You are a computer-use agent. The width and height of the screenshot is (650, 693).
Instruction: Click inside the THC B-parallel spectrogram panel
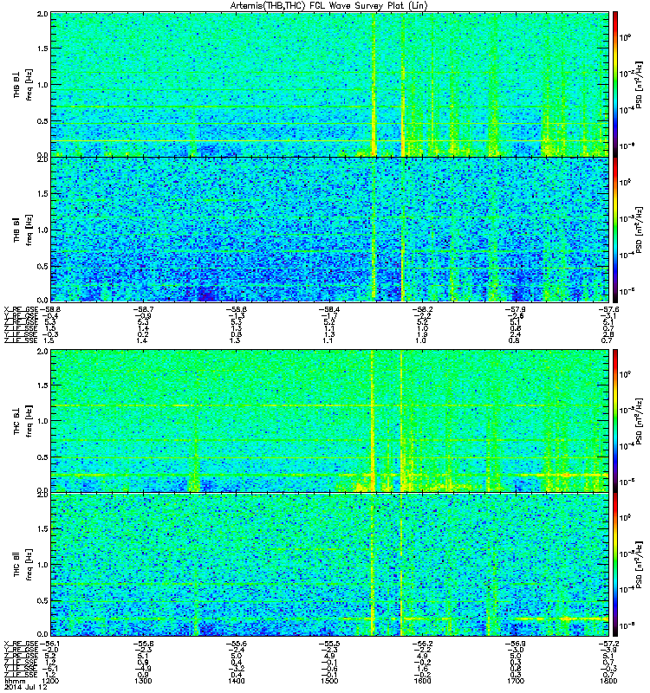(329, 565)
